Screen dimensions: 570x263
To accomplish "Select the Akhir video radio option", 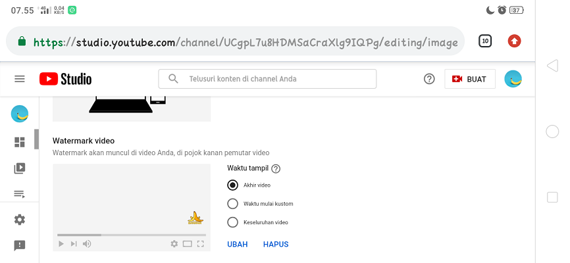I will (x=232, y=185).
